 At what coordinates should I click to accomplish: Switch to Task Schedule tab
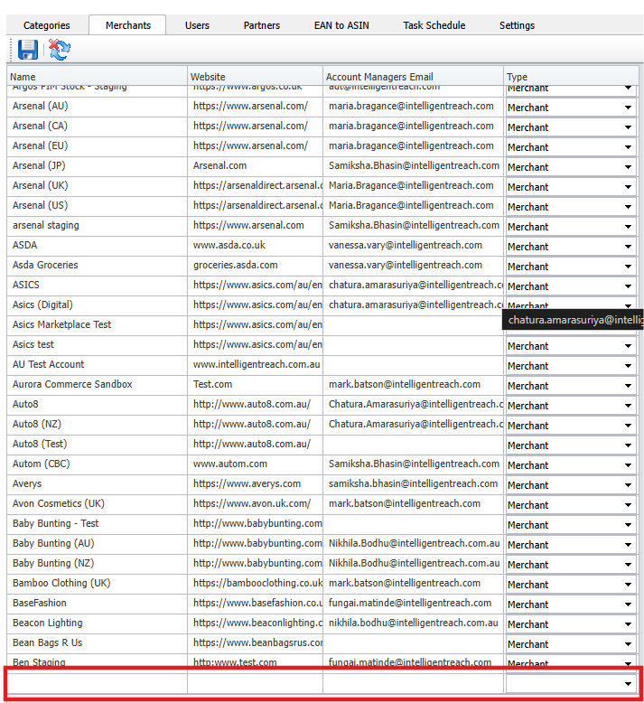(x=434, y=25)
